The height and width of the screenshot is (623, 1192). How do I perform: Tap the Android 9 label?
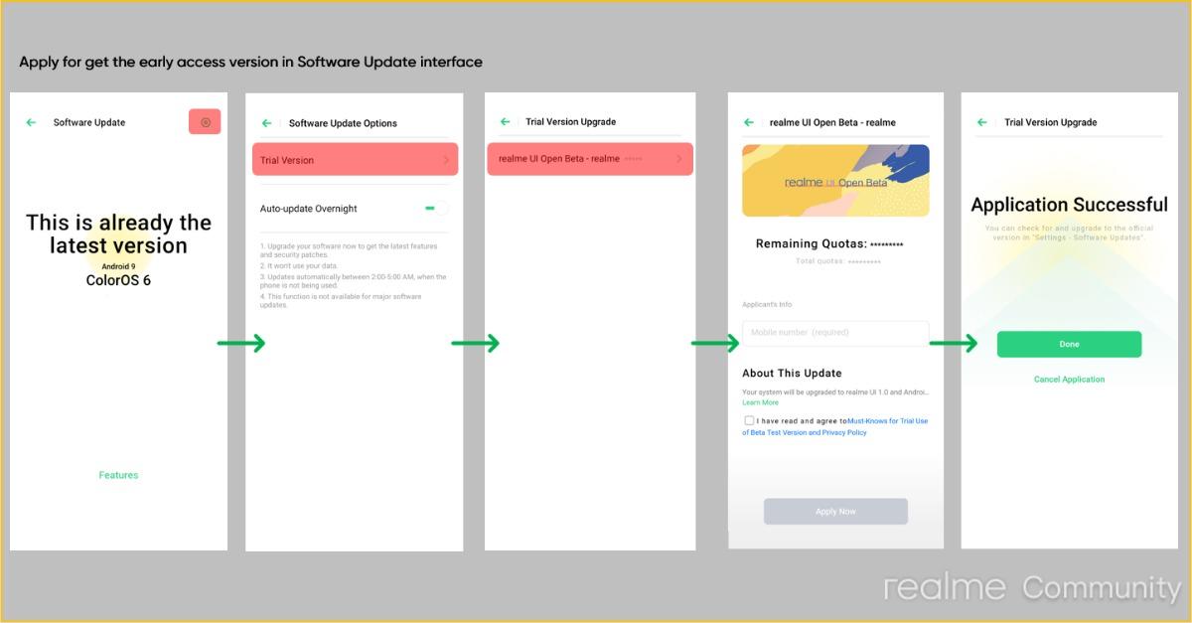[118, 266]
